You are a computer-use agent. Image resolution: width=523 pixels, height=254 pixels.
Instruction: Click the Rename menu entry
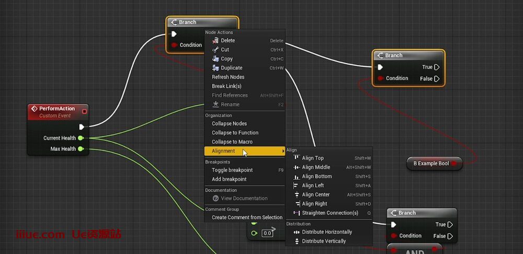coord(244,105)
